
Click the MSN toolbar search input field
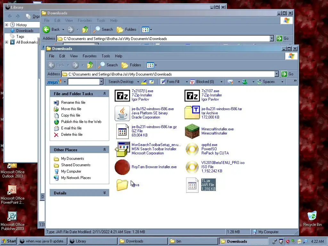[x=84, y=82]
